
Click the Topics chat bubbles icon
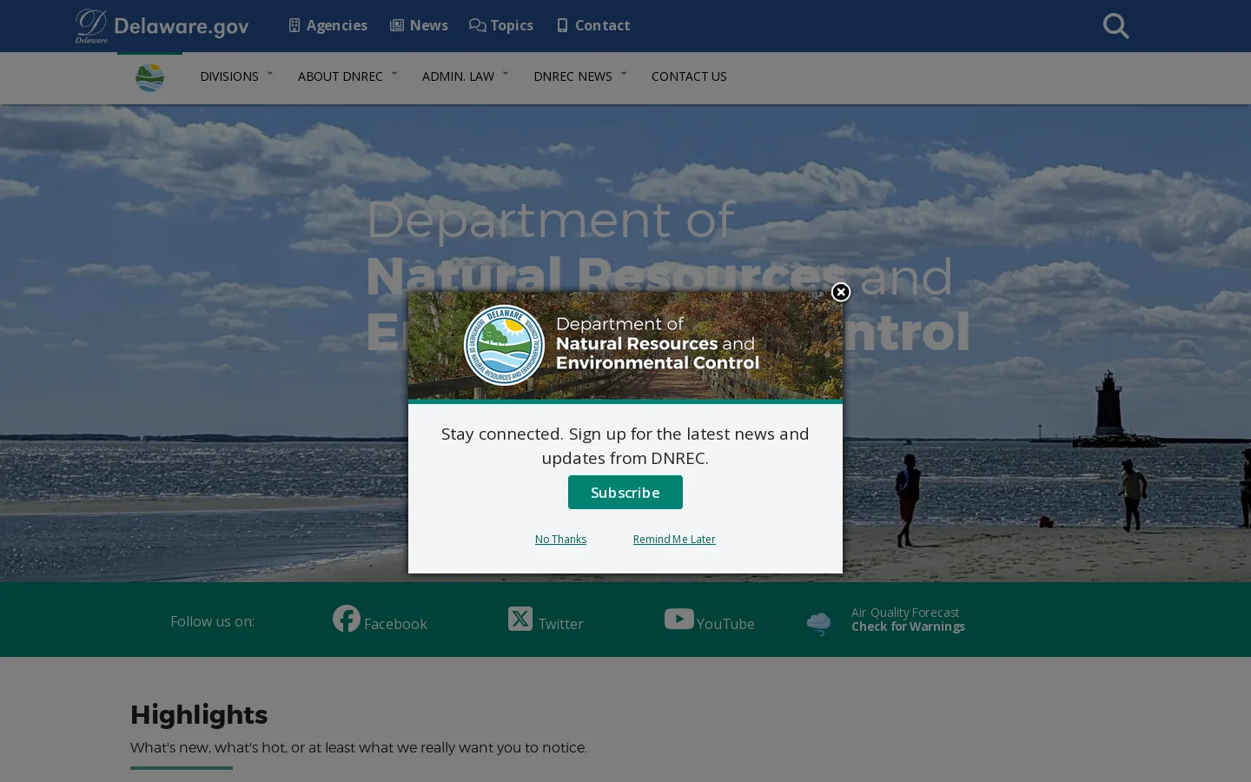[x=478, y=25]
